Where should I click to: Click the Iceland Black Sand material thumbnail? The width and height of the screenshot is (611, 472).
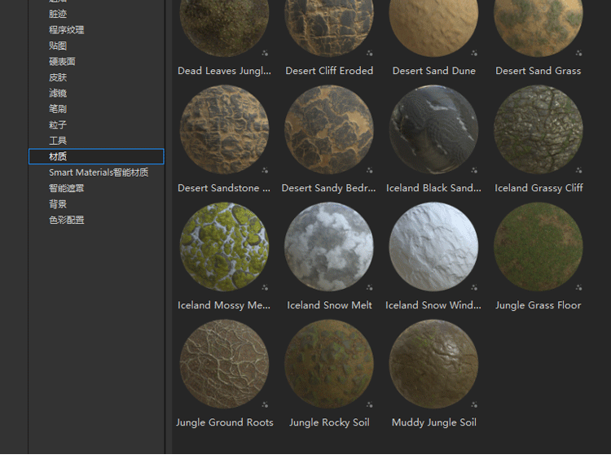[433, 129]
